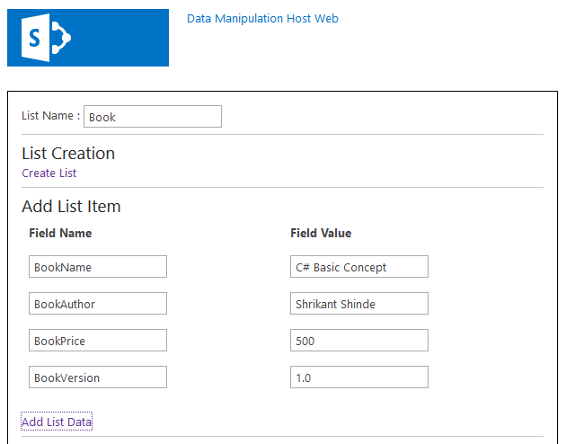Open the Data Manipulation Host Web link
This screenshot has width=566, height=444.
(262, 19)
